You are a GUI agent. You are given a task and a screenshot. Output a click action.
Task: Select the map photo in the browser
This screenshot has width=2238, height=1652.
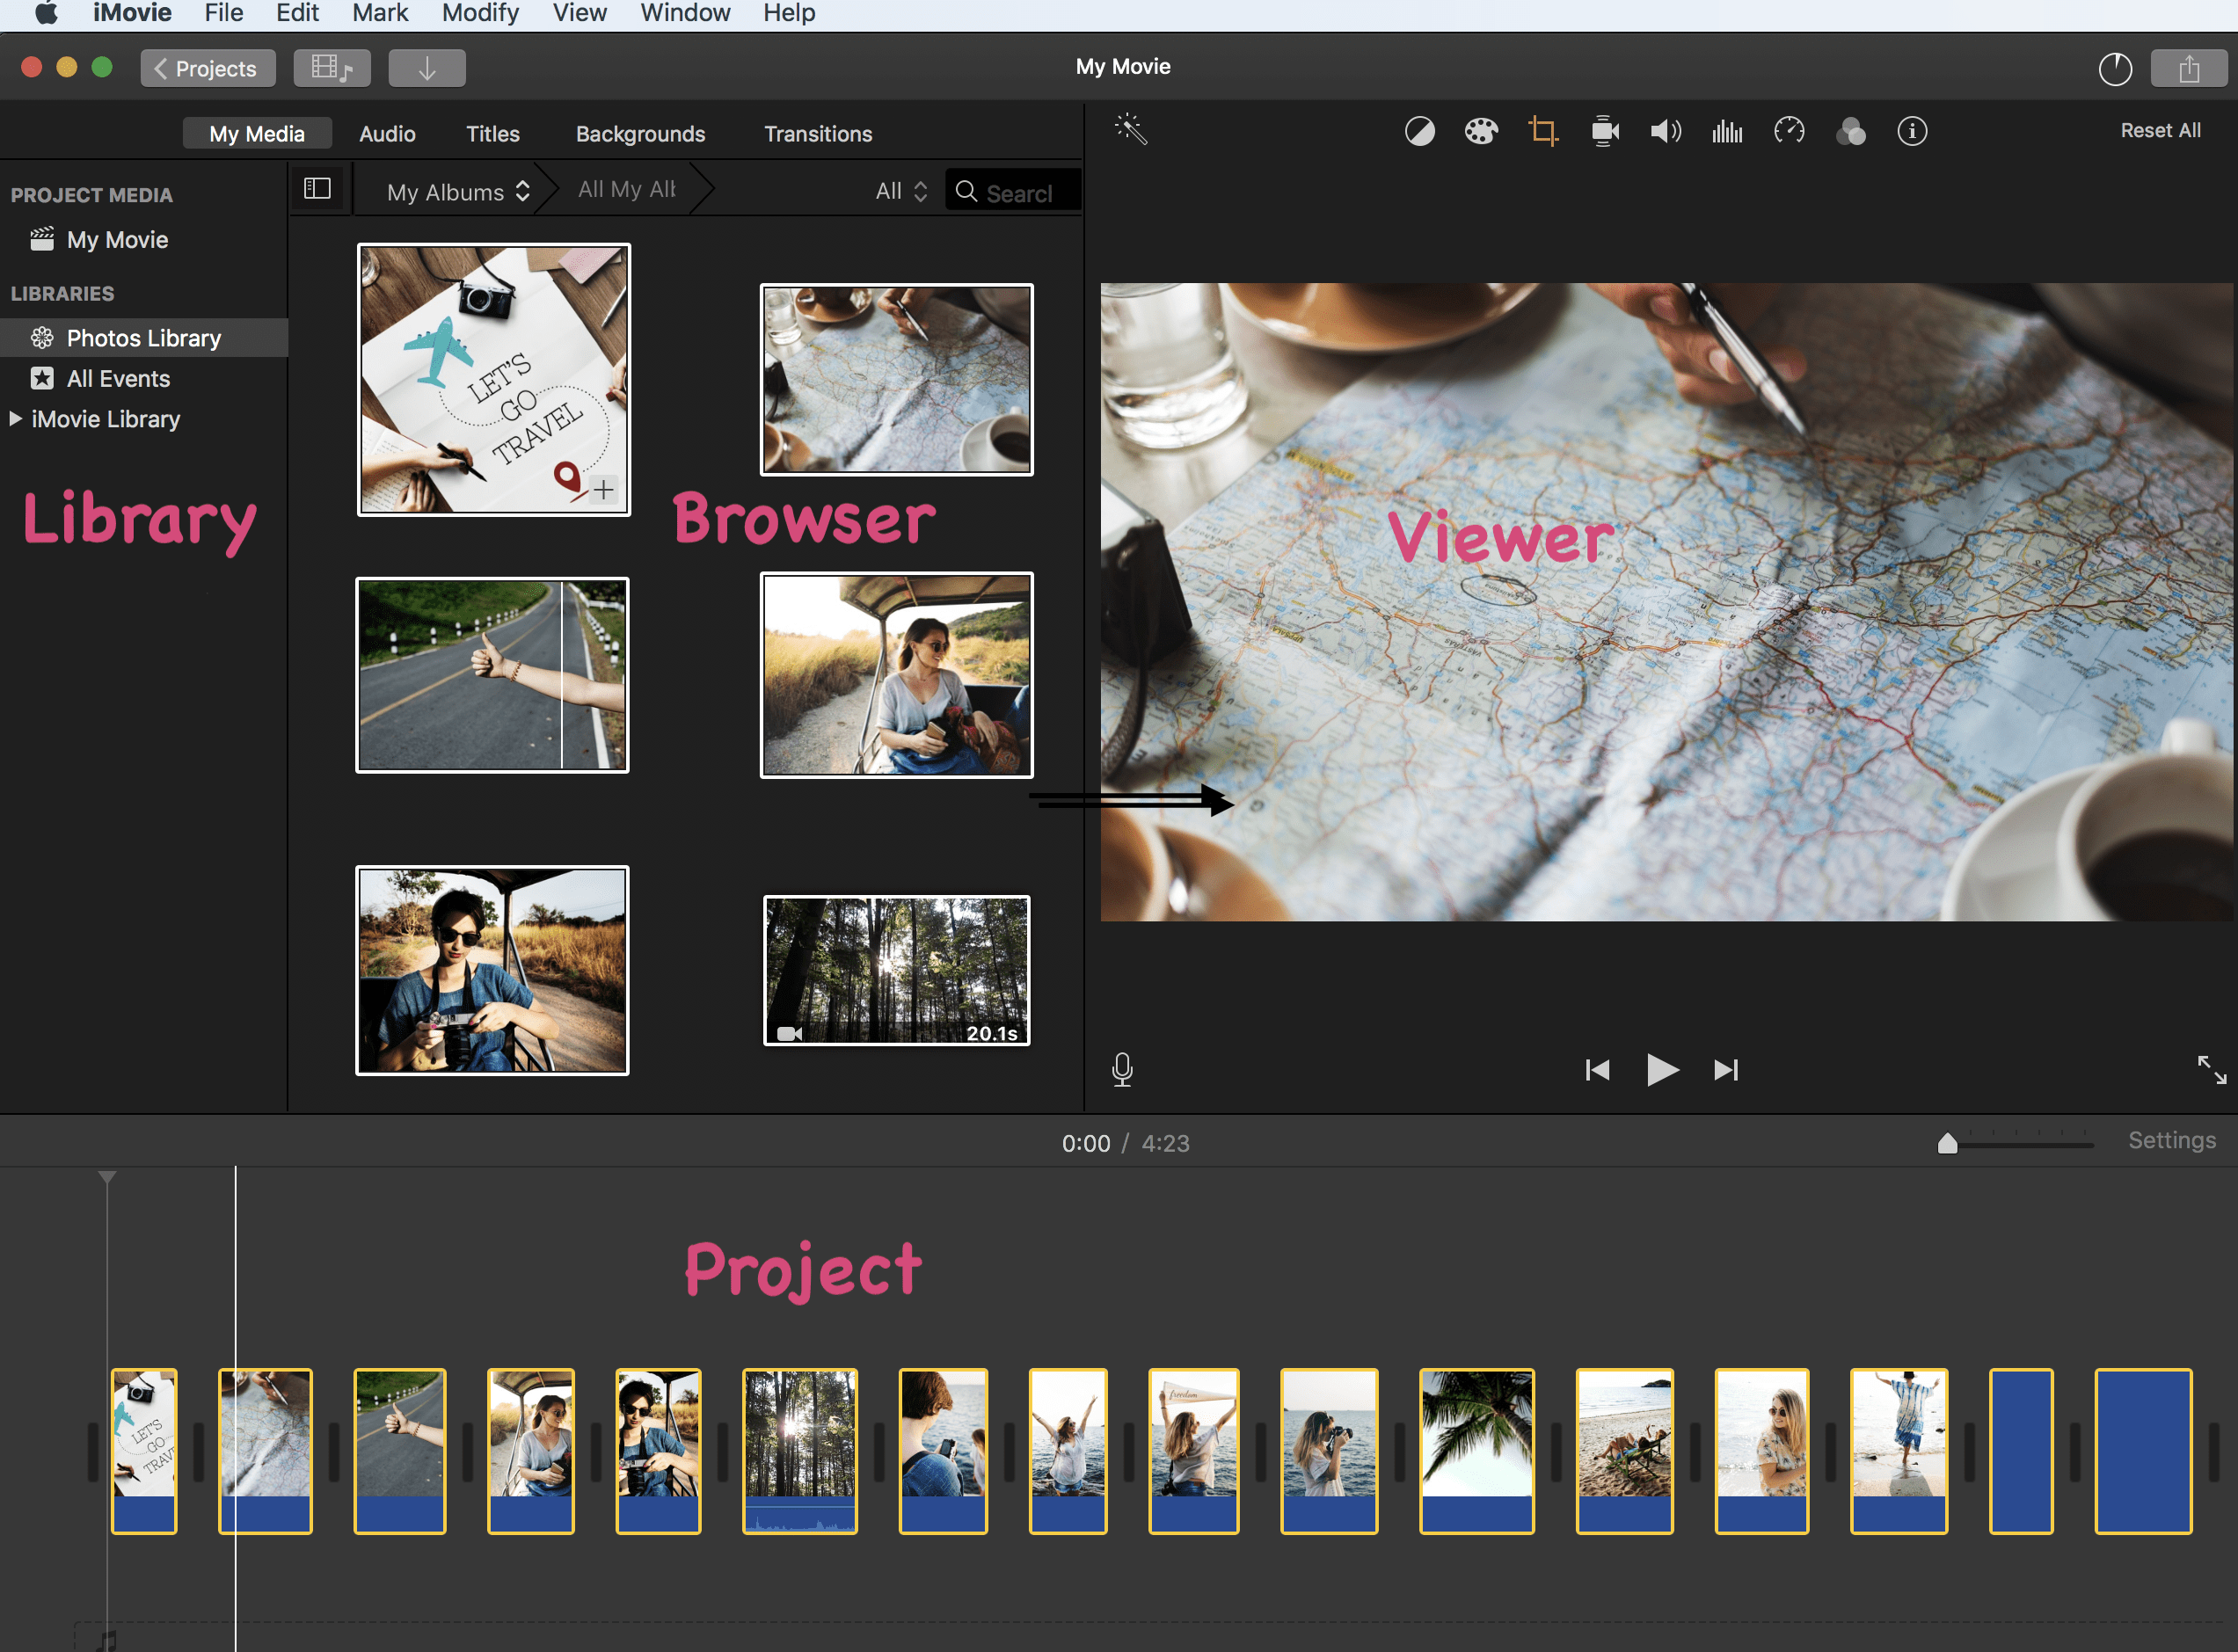(897, 380)
